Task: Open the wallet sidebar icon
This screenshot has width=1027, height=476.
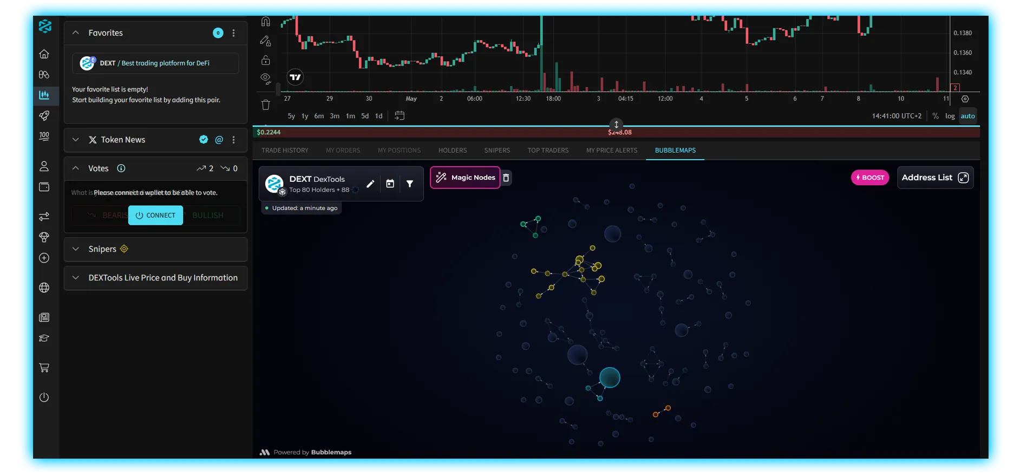Action: coord(44,187)
